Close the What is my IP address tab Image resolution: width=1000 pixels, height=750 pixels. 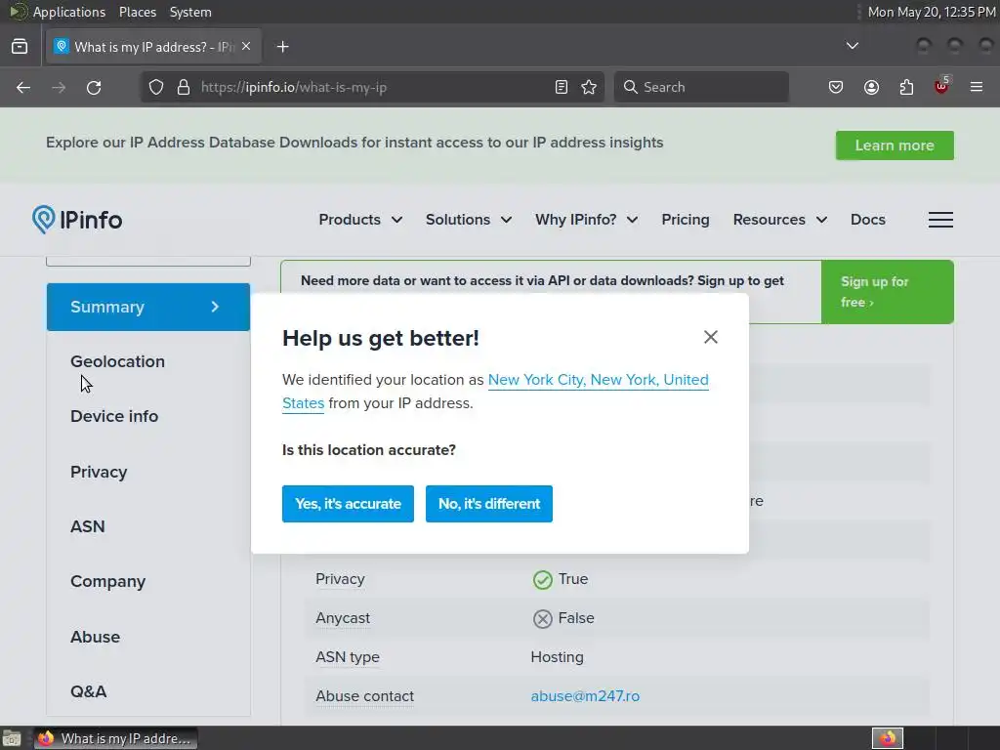[x=246, y=46]
